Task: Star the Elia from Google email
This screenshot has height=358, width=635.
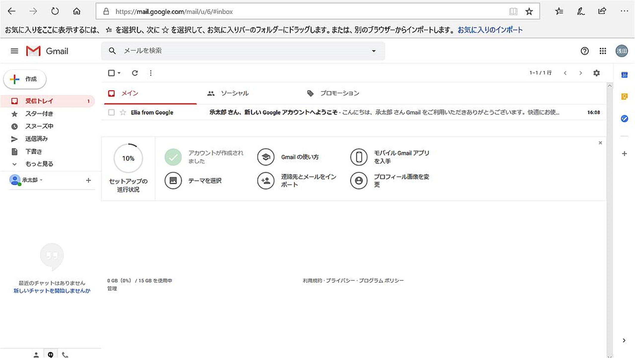Action: coord(123,112)
